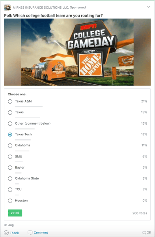Screen dimensions: 155x237
Task: Choose Other (comment below) option
Action: point(10,123)
